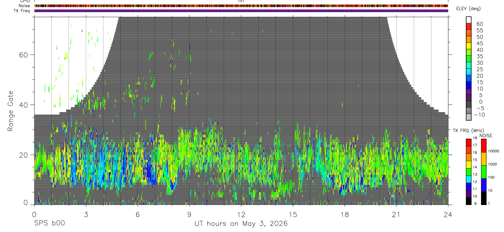Click the '21' tick on the UT hours axis
Image resolution: width=504 pixels, height=232 pixels.
click(396, 214)
